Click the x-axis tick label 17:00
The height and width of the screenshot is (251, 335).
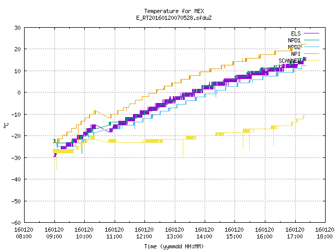(295, 236)
